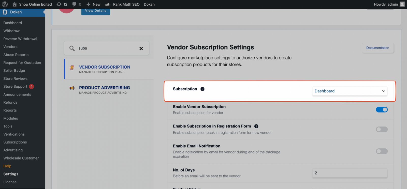Click the No. of Days input field
This screenshot has width=407, height=189.
pyautogui.click(x=350, y=173)
